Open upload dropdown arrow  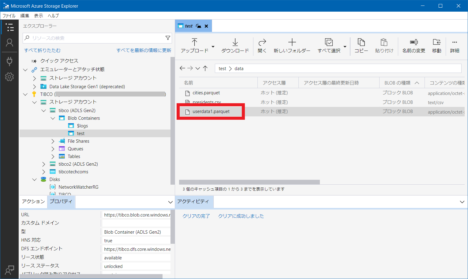tap(213, 47)
